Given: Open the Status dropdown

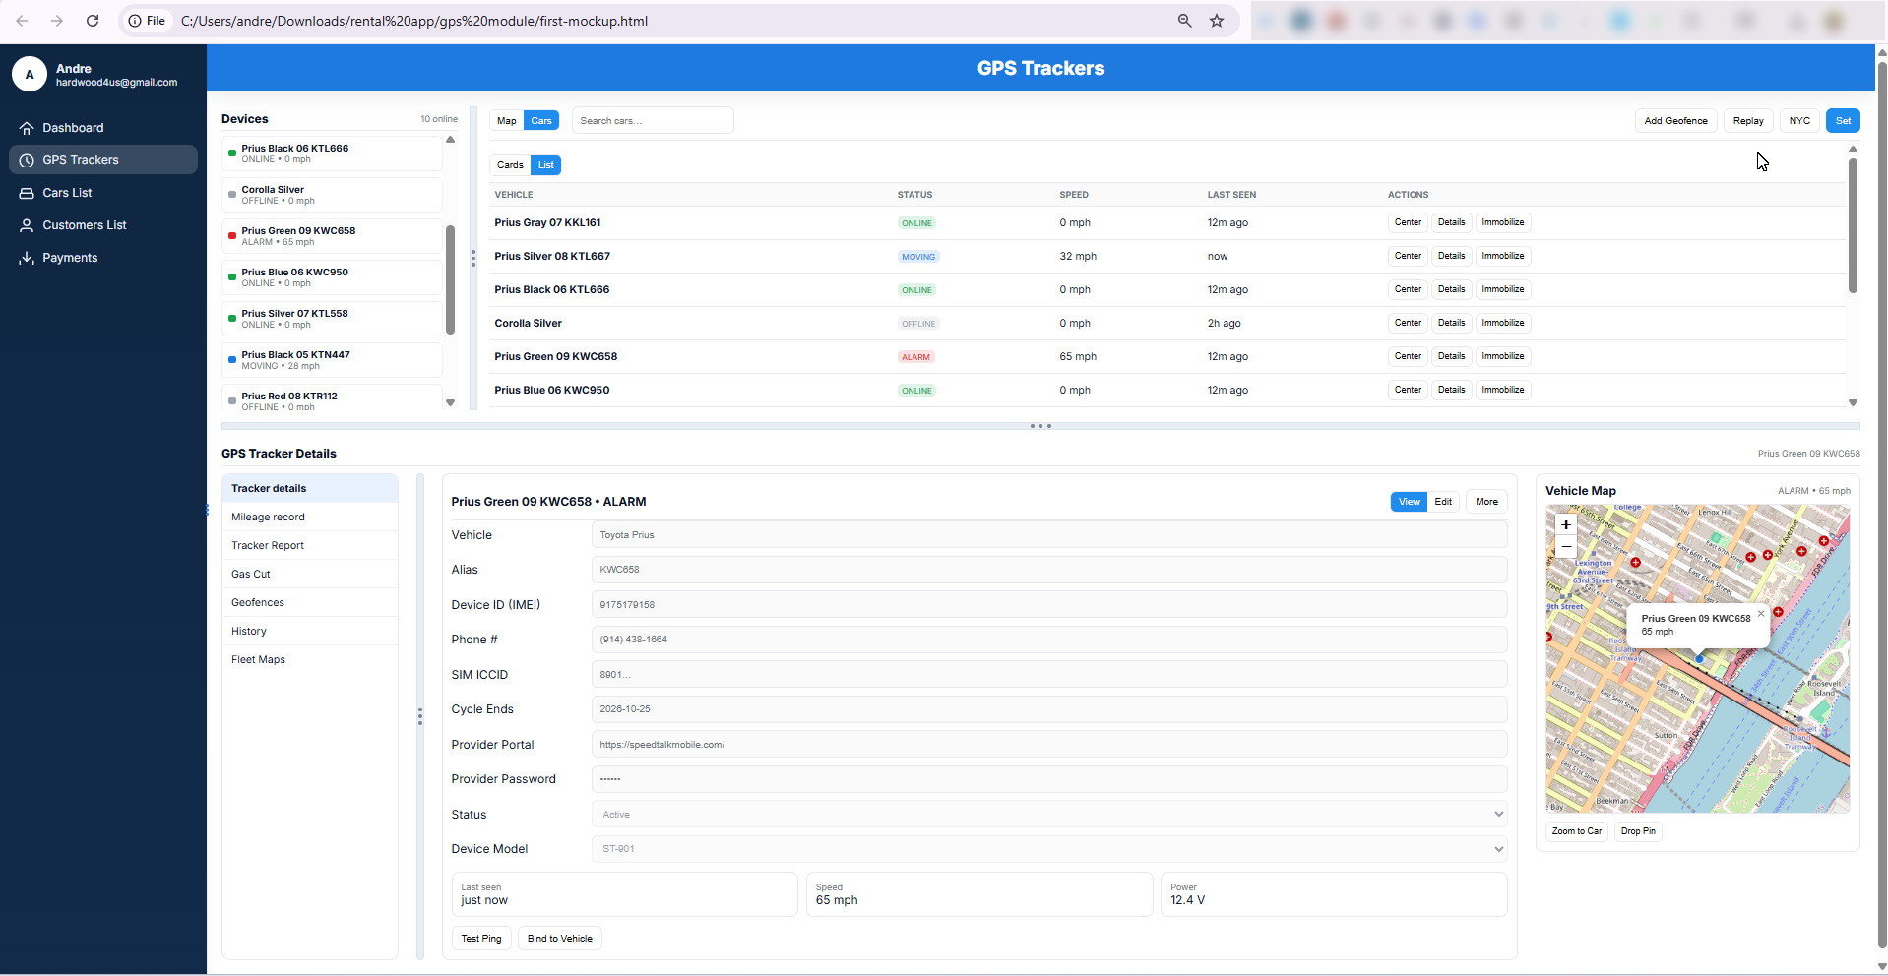Looking at the screenshot, I should click(1048, 815).
